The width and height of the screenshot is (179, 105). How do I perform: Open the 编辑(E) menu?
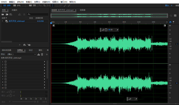[x=12, y=2]
